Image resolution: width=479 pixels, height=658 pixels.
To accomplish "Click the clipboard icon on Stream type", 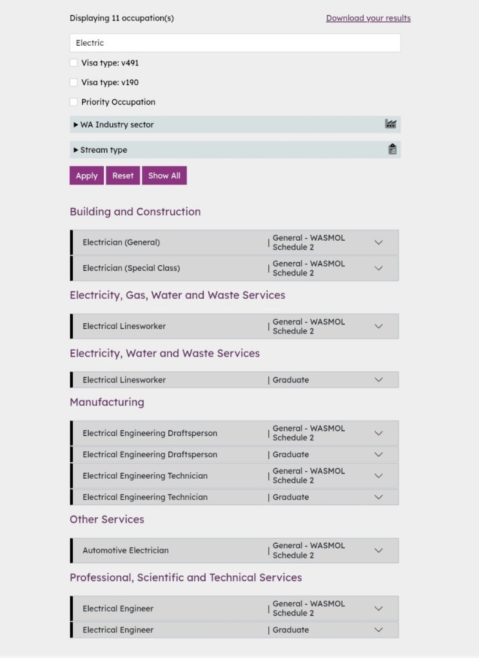I will (392, 149).
